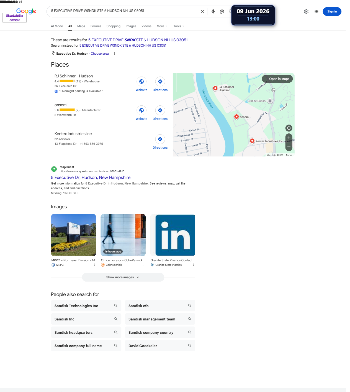Open more options next to Choose area

tap(114, 54)
